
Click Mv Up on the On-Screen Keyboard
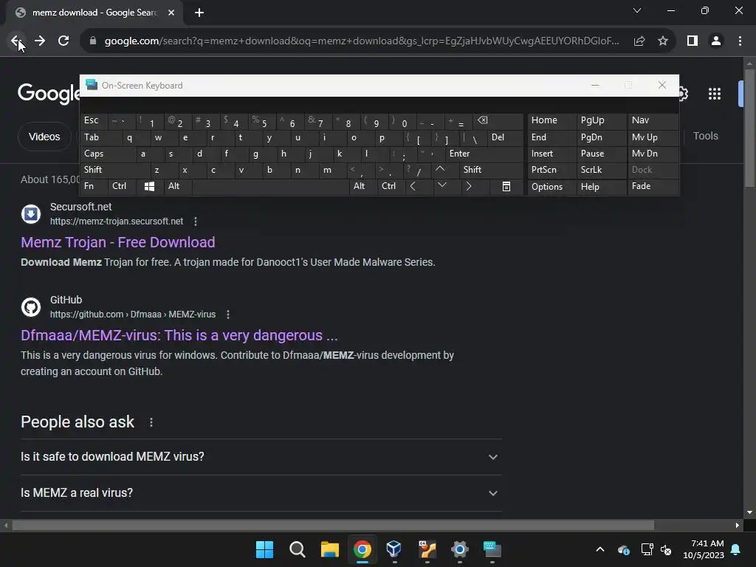(653, 137)
